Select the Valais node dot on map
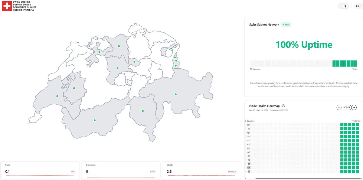Viewport: 363px width, 180px height. [95, 120]
